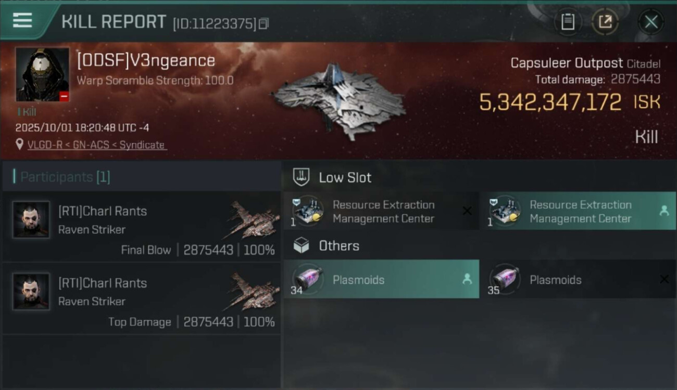Copy the kill report ID

(x=264, y=23)
